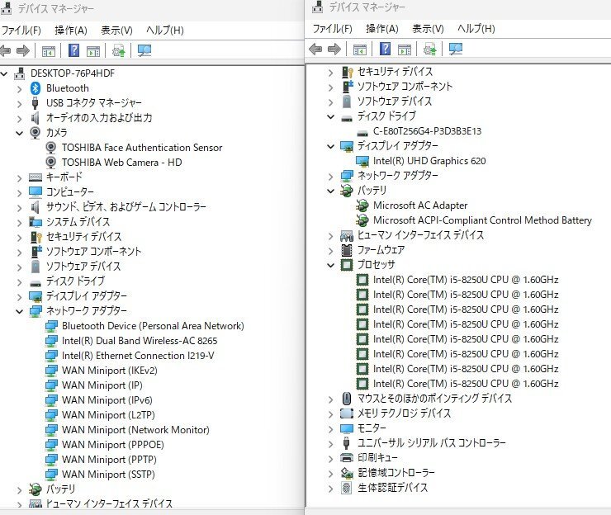Select the first Intel(R) Core(TM) i5-8250U entry

(466, 280)
